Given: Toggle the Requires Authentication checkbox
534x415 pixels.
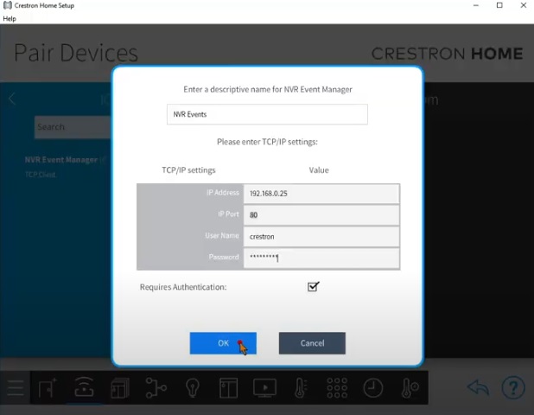Looking at the screenshot, I should click(313, 286).
